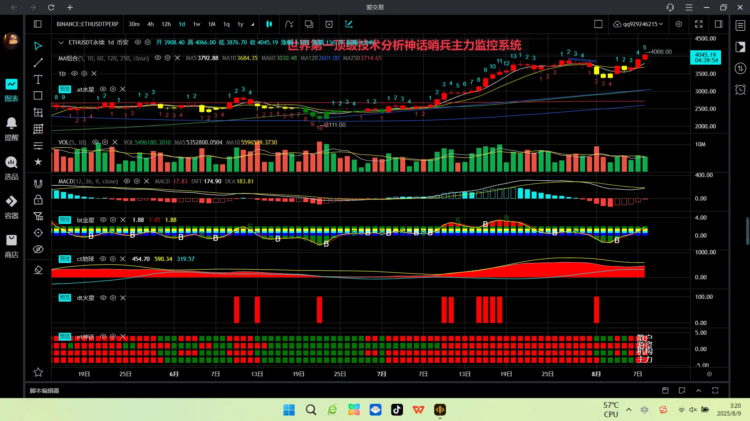The image size is (750, 421).
Task: Click the user avatar picture
Action: click(11, 41)
